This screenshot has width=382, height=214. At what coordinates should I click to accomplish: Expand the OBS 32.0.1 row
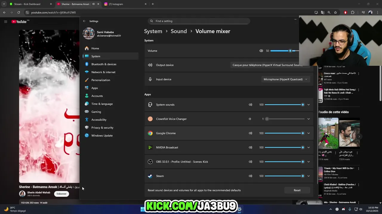[x=309, y=162]
